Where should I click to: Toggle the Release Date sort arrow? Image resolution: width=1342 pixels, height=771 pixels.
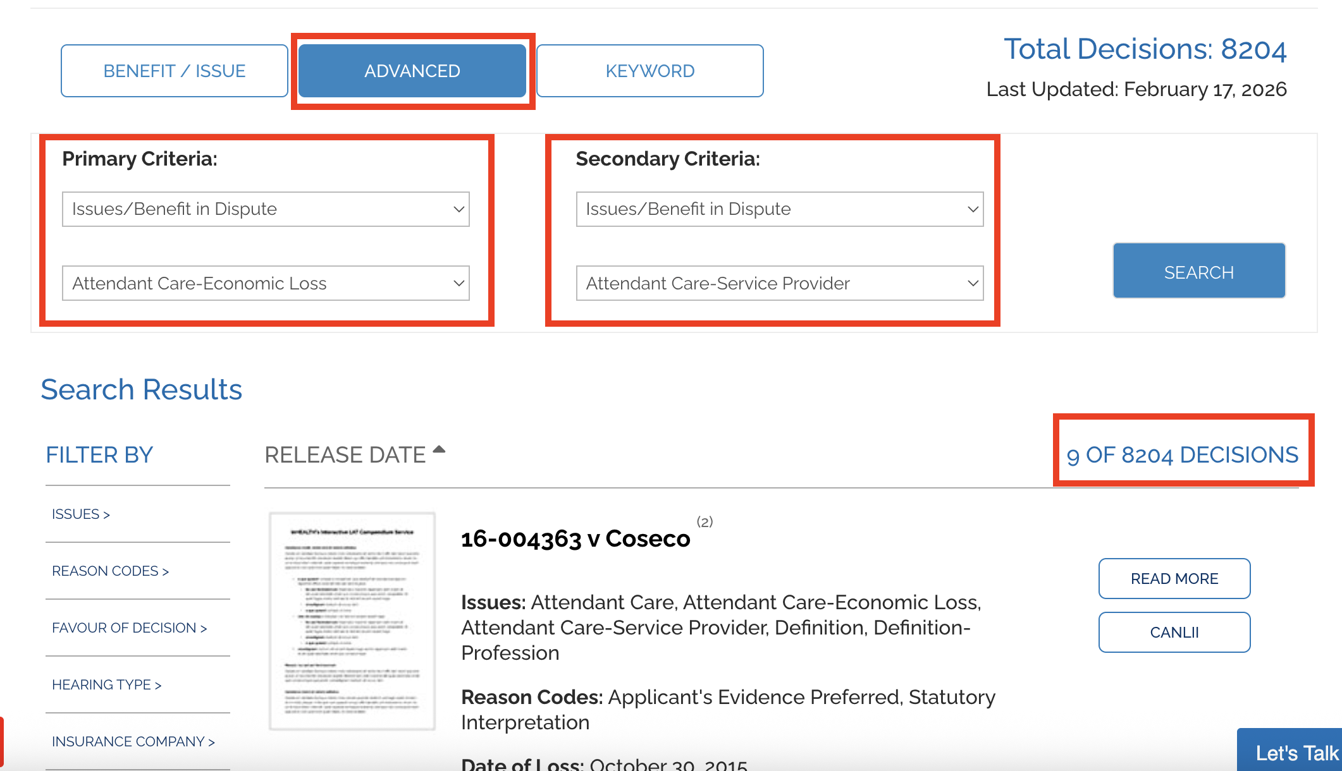pos(439,451)
